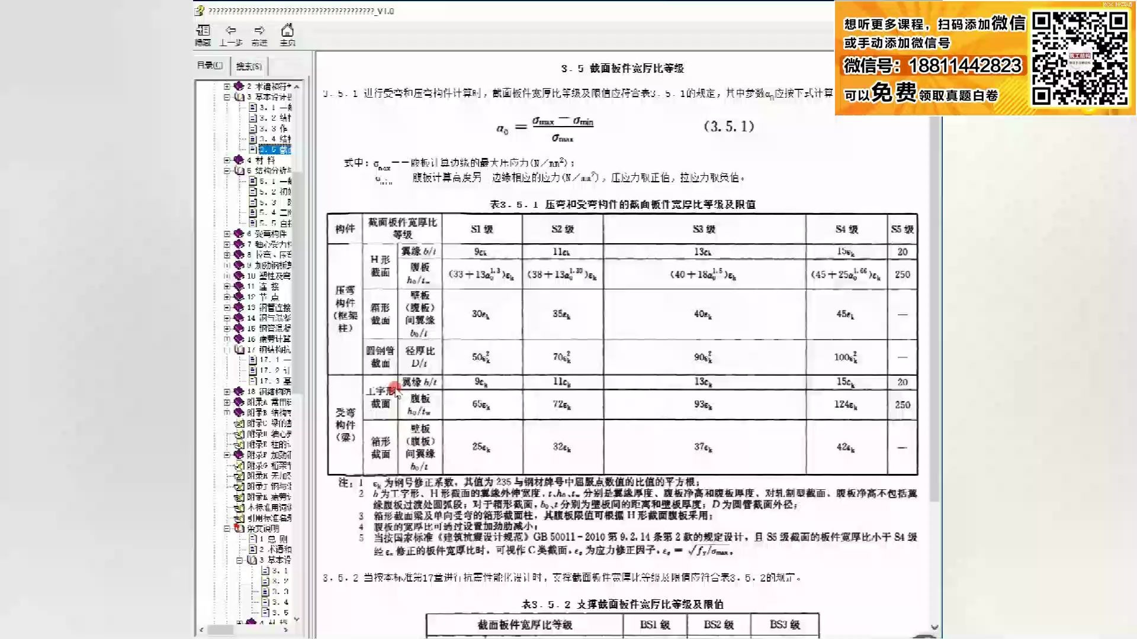
Task: Open section 5.1 tree entry
Action: pyautogui.click(x=270, y=181)
